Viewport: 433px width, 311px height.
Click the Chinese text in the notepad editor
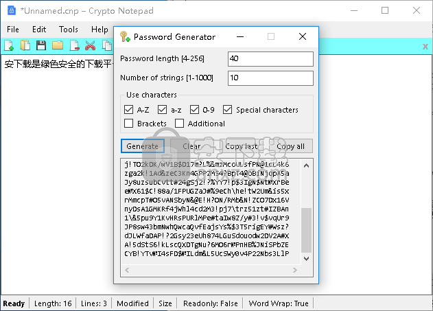pyautogui.click(x=58, y=64)
